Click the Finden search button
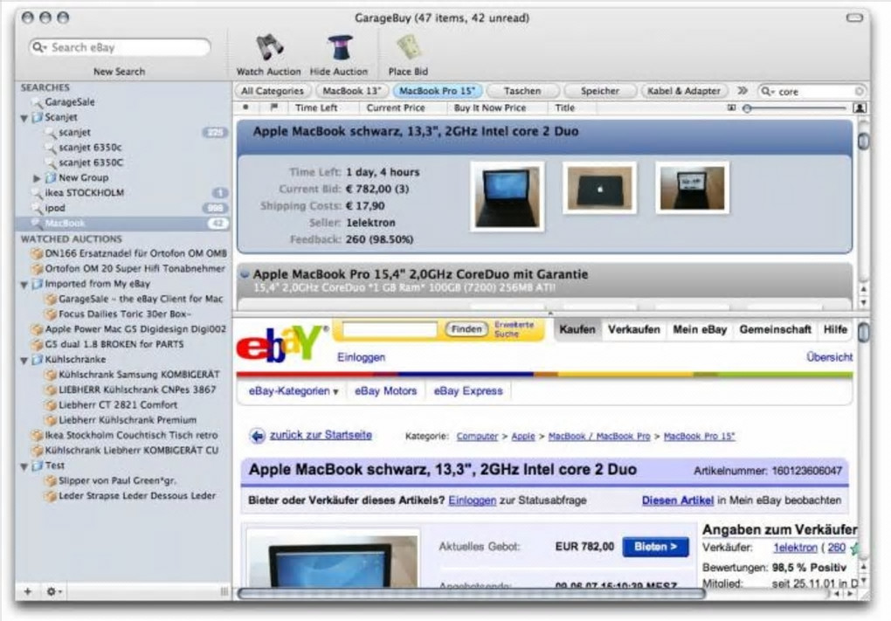 [x=466, y=329]
